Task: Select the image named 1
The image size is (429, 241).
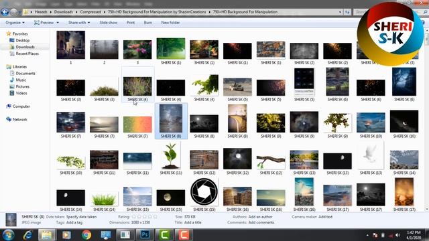Action: click(x=70, y=45)
